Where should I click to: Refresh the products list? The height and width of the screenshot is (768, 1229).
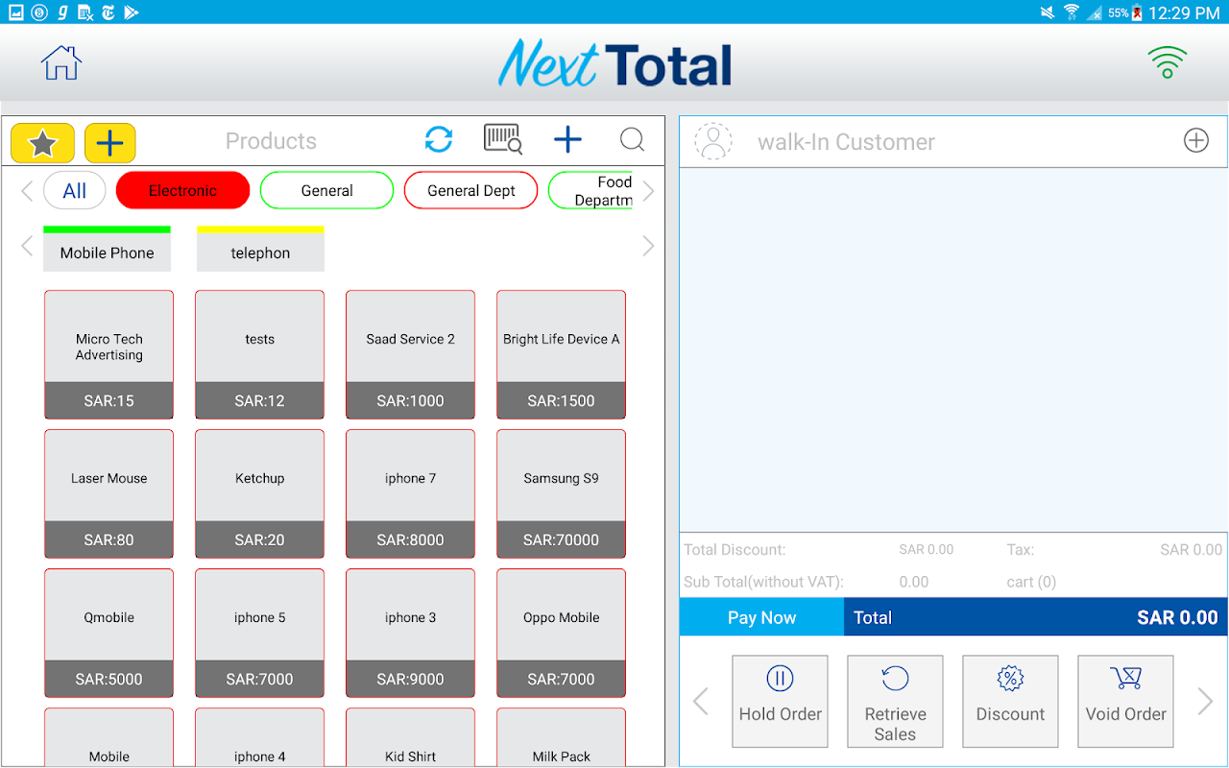pos(439,140)
